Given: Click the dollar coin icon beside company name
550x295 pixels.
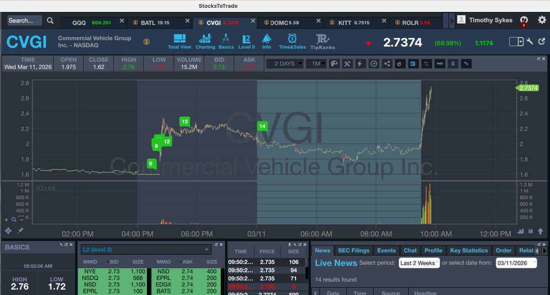Looking at the screenshot, I should 146,42.
